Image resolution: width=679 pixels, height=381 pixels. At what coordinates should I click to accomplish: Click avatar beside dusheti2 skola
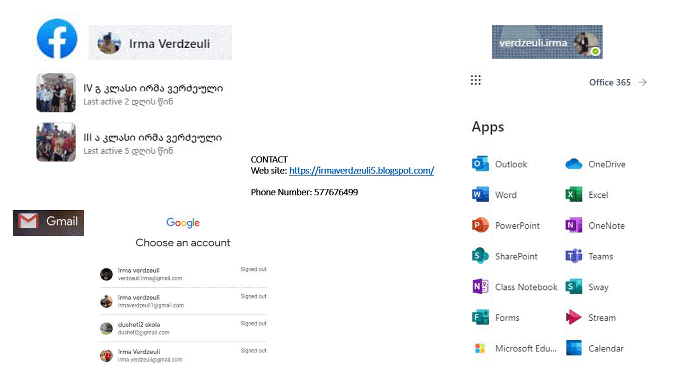[x=107, y=328]
